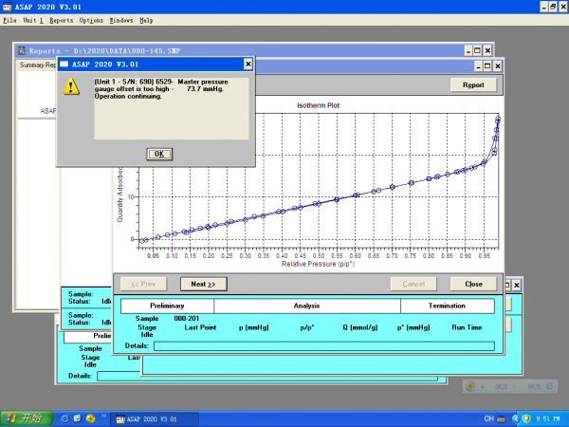Screen dimensions: 569x427
Task: Minimize the Reports window
Action: coord(468,50)
